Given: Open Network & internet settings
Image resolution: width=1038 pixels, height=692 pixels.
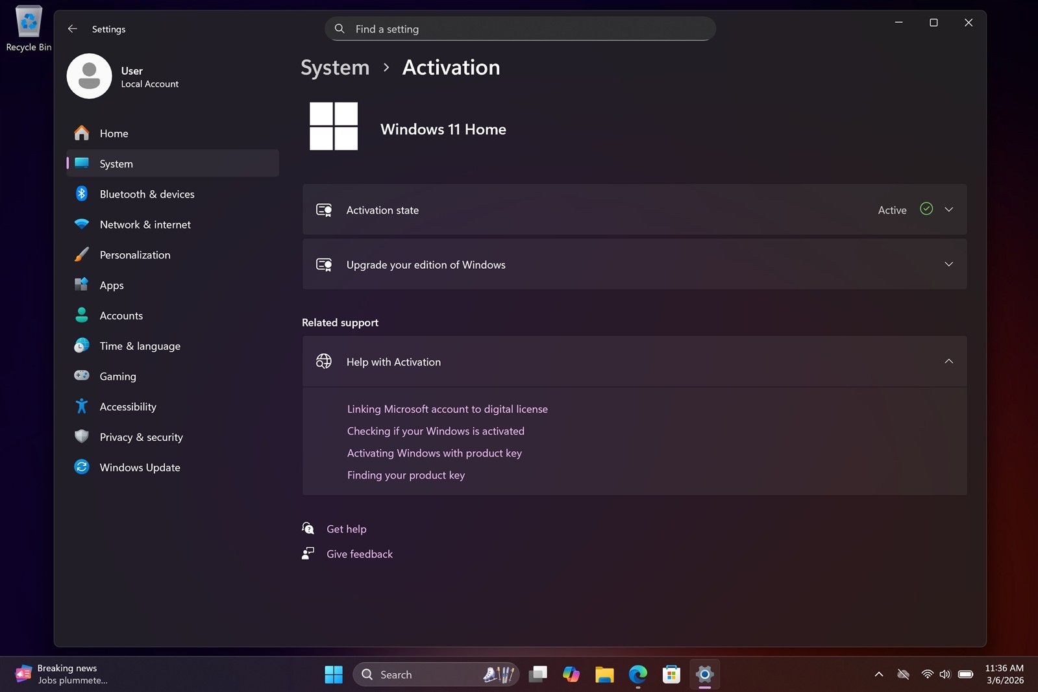Looking at the screenshot, I should 173,225.
